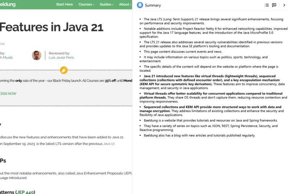Open the Start Here menu item
292x194 pixels.
[x=64, y=4]
